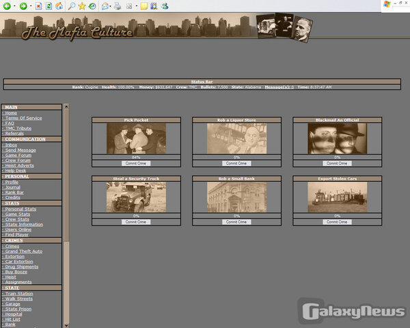410x328 pixels.
Task: Open Terms Of Service link
Action: 23,118
